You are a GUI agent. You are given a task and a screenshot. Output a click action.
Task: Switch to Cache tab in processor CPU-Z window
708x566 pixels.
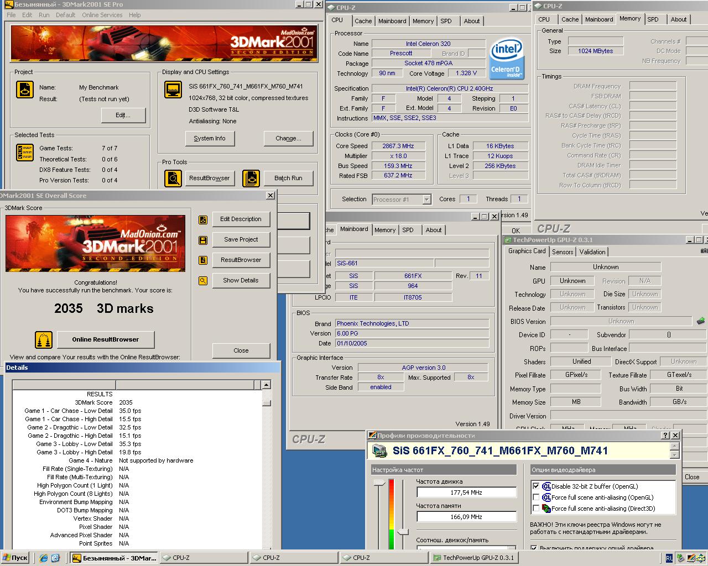pyautogui.click(x=363, y=21)
